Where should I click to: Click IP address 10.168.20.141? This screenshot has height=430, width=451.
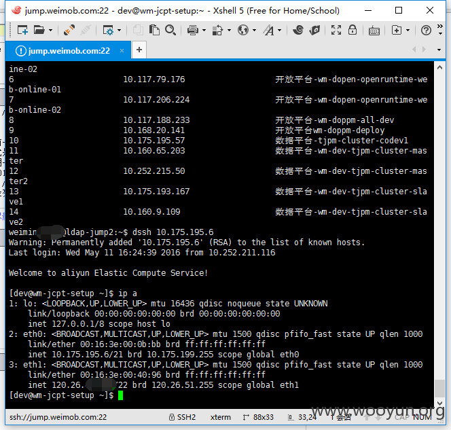(154, 130)
